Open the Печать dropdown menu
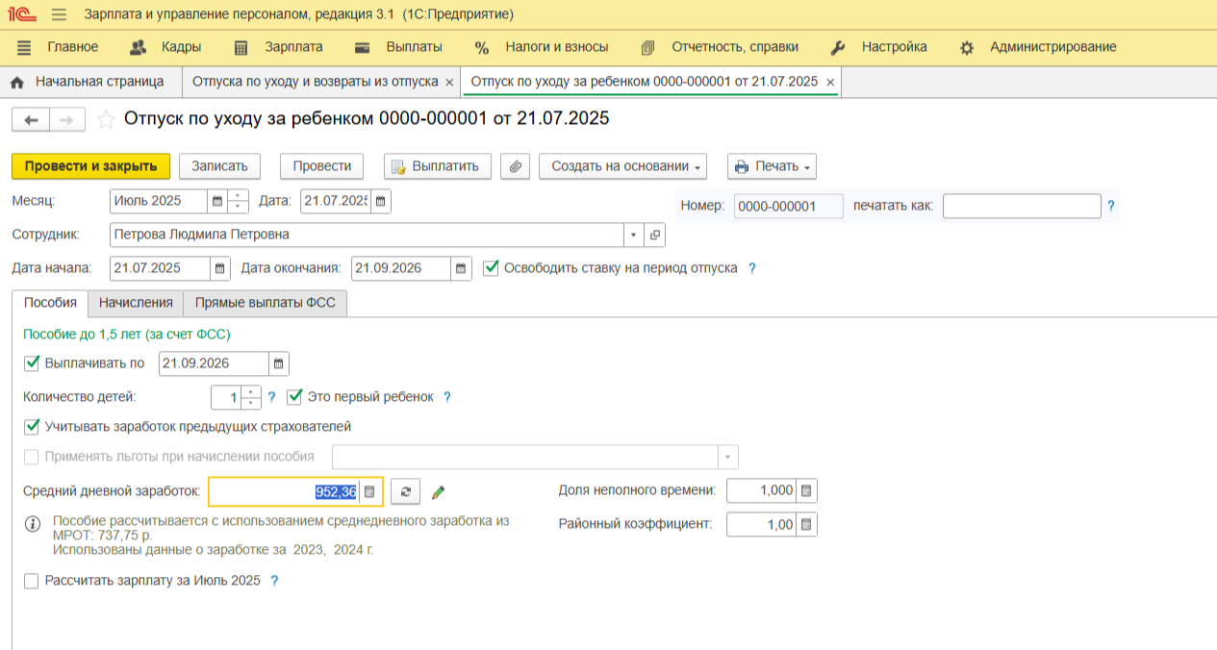This screenshot has width=1217, height=650. coord(772,166)
